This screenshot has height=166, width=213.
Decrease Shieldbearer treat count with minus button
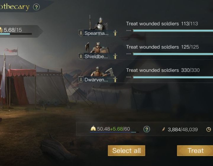tap(128, 54)
